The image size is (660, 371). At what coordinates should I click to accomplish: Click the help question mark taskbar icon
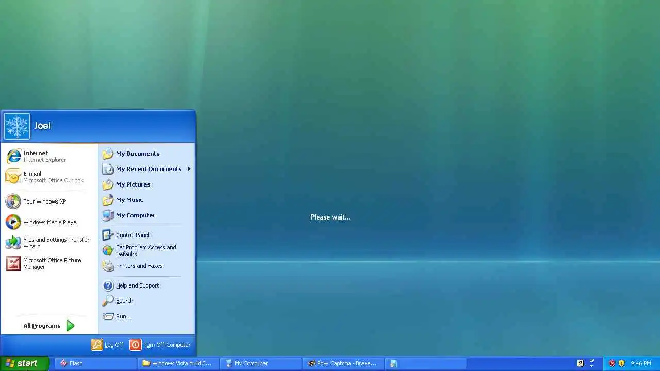click(x=580, y=363)
